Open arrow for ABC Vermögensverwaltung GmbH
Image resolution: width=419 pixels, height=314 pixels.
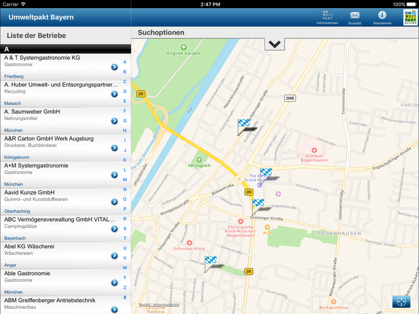click(x=114, y=229)
